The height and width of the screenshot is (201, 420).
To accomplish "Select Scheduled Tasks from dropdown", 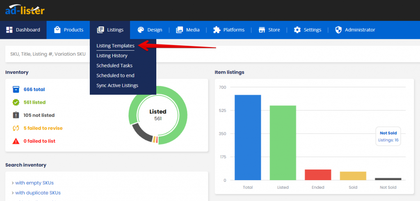I will [x=114, y=65].
